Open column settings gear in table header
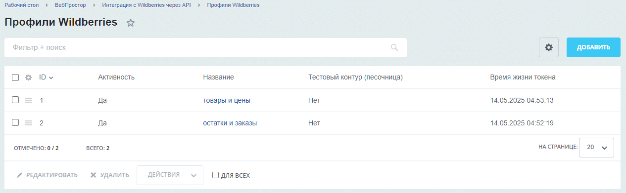The width and height of the screenshot is (626, 193). [x=28, y=77]
